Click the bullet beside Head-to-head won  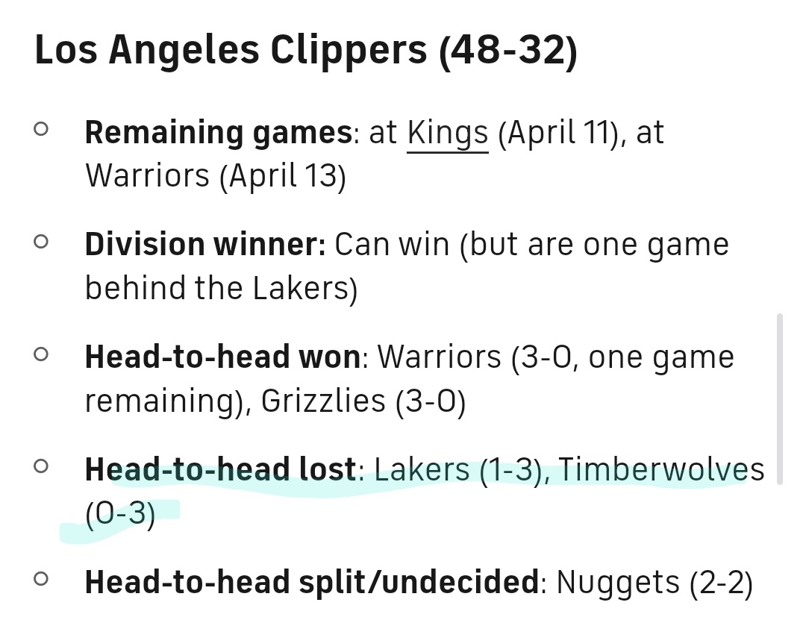tap(42, 354)
